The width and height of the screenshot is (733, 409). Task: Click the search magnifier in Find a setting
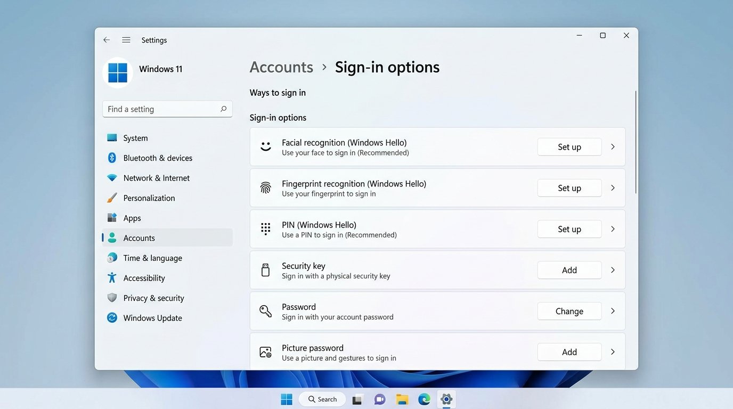[x=223, y=109]
